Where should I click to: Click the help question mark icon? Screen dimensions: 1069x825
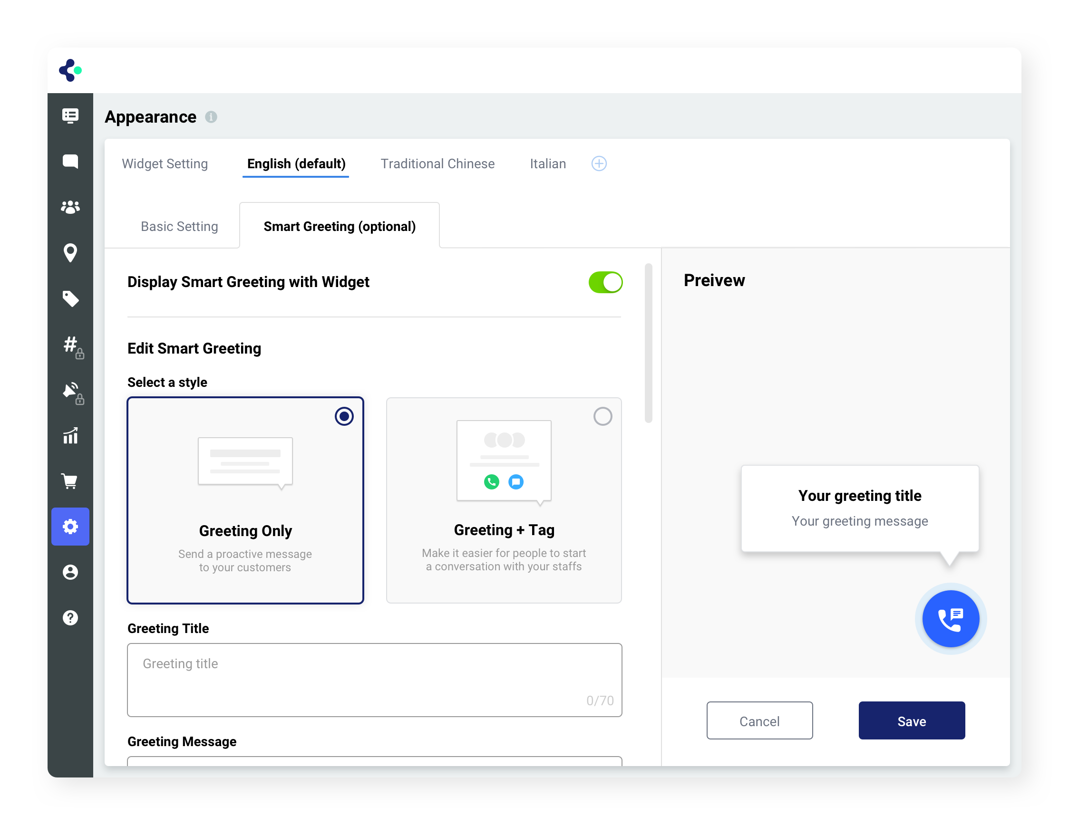tap(70, 618)
